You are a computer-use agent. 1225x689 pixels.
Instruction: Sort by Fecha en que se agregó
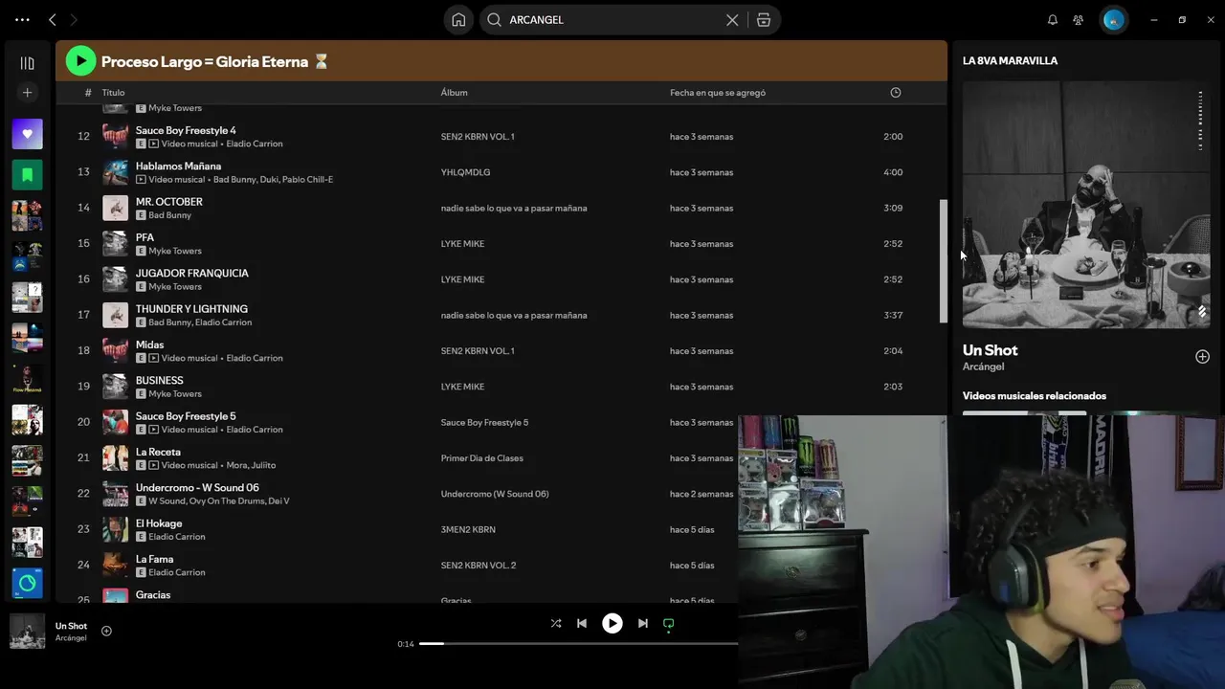click(718, 93)
